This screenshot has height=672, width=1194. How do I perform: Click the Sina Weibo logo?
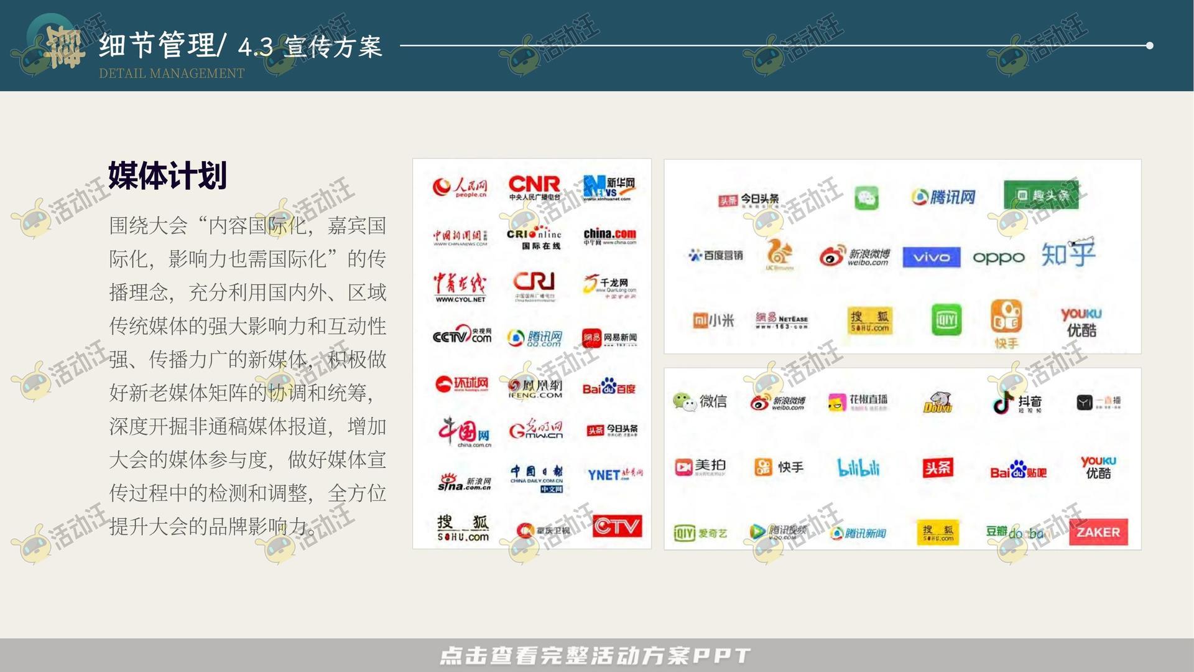point(854,256)
